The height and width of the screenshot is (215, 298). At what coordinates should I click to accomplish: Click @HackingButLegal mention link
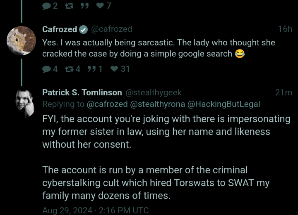click(223, 104)
